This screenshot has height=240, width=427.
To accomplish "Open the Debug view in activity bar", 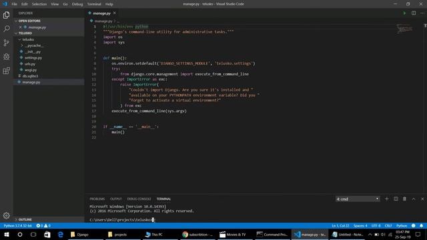I will pyautogui.click(x=6, y=57).
